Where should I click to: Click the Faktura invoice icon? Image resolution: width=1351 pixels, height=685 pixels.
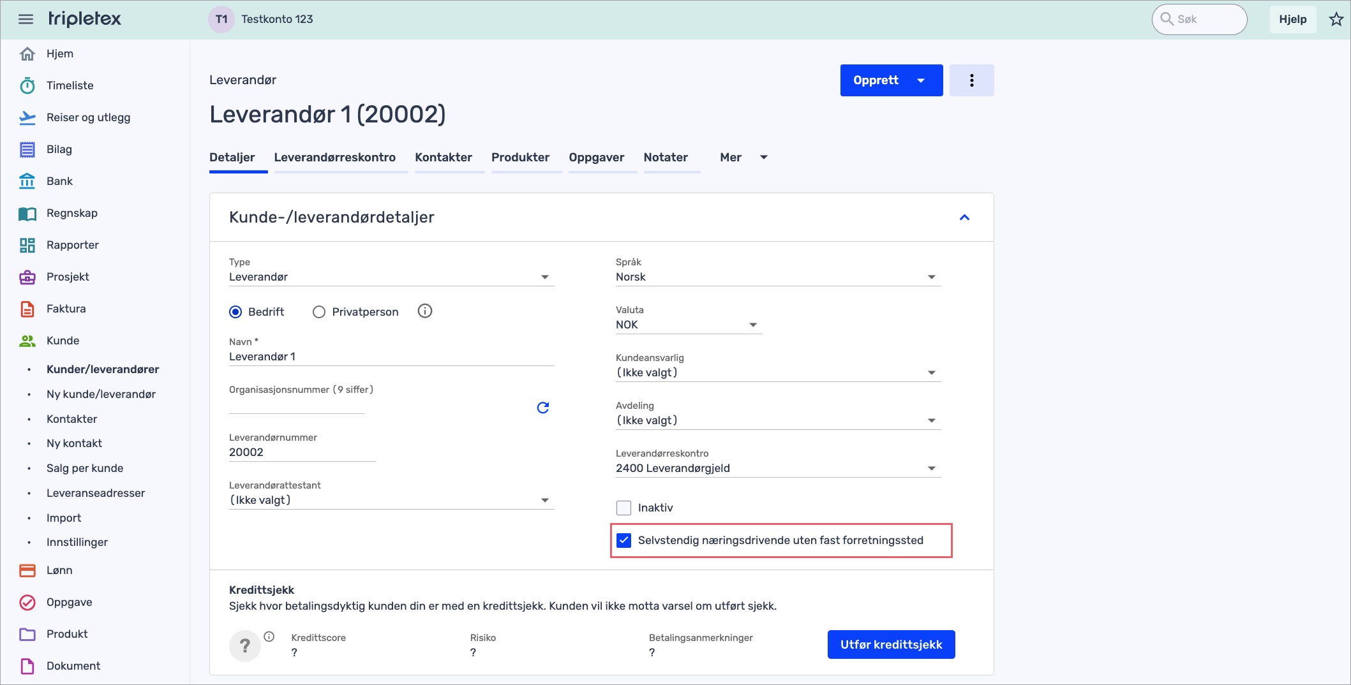[27, 309]
